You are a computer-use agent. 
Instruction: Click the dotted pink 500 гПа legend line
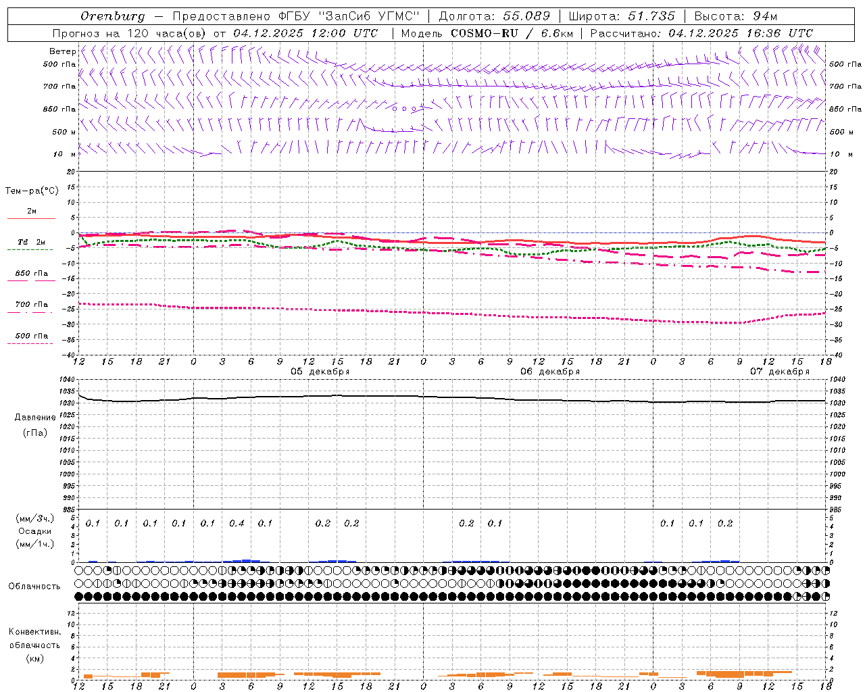(x=30, y=344)
